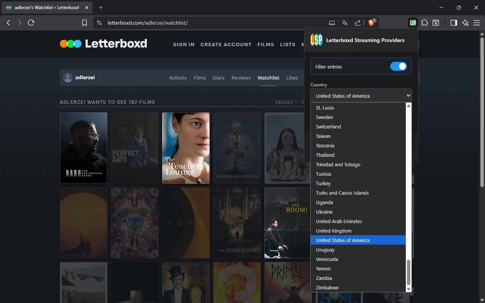Image resolution: width=485 pixels, height=303 pixels.
Task: Open the browser Extensions puzzle icon
Action: click(x=424, y=23)
